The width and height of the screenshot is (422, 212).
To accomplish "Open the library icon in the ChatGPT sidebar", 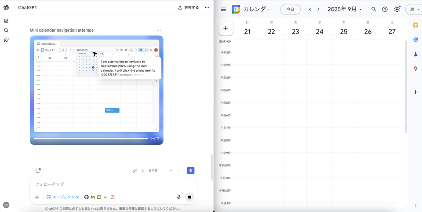I will pos(6,40).
